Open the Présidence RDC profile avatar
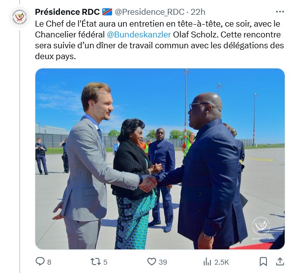 coord(20,17)
